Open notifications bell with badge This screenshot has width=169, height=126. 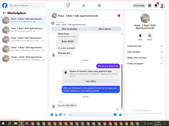tap(156, 5)
